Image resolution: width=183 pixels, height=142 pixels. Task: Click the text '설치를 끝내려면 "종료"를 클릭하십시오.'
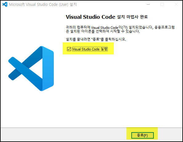click(96, 39)
